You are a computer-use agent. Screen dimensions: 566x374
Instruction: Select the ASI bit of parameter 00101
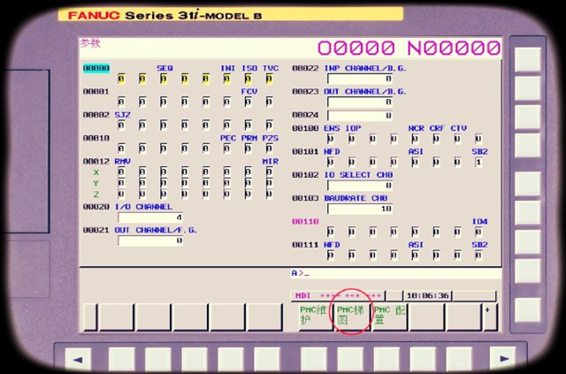[415, 163]
